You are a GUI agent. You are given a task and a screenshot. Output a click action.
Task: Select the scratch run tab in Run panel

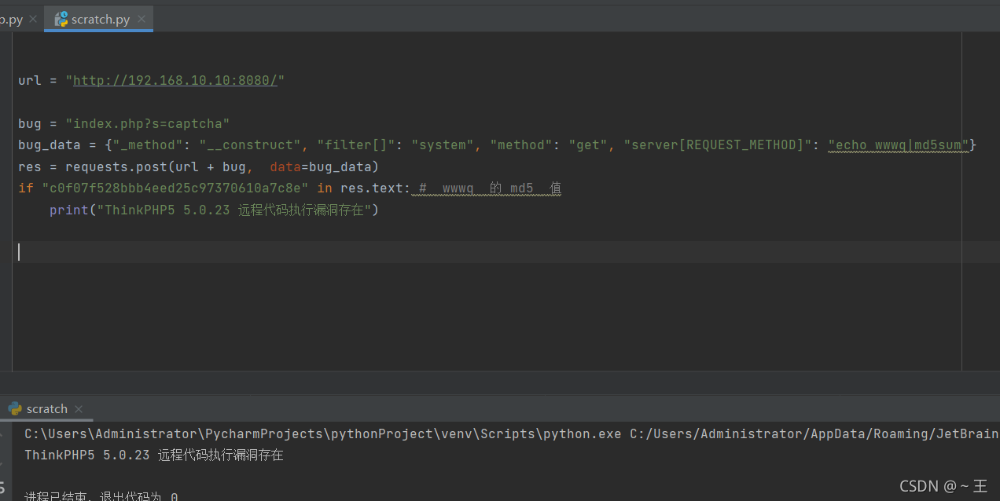click(x=46, y=408)
